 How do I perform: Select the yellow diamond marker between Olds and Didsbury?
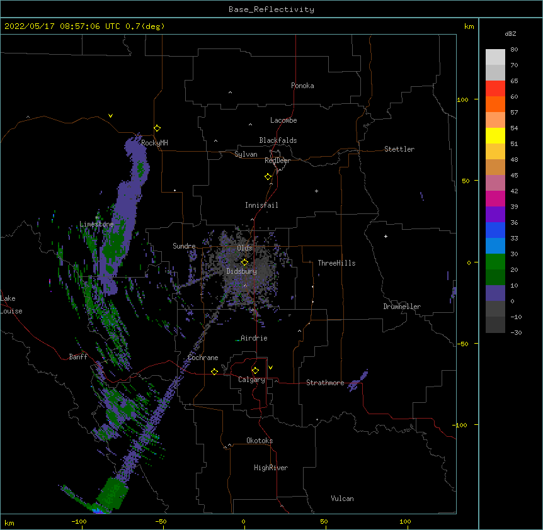coord(244,262)
